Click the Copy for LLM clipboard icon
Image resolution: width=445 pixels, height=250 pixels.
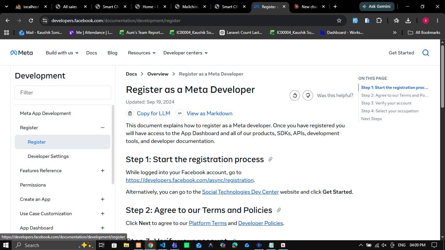click(x=130, y=113)
